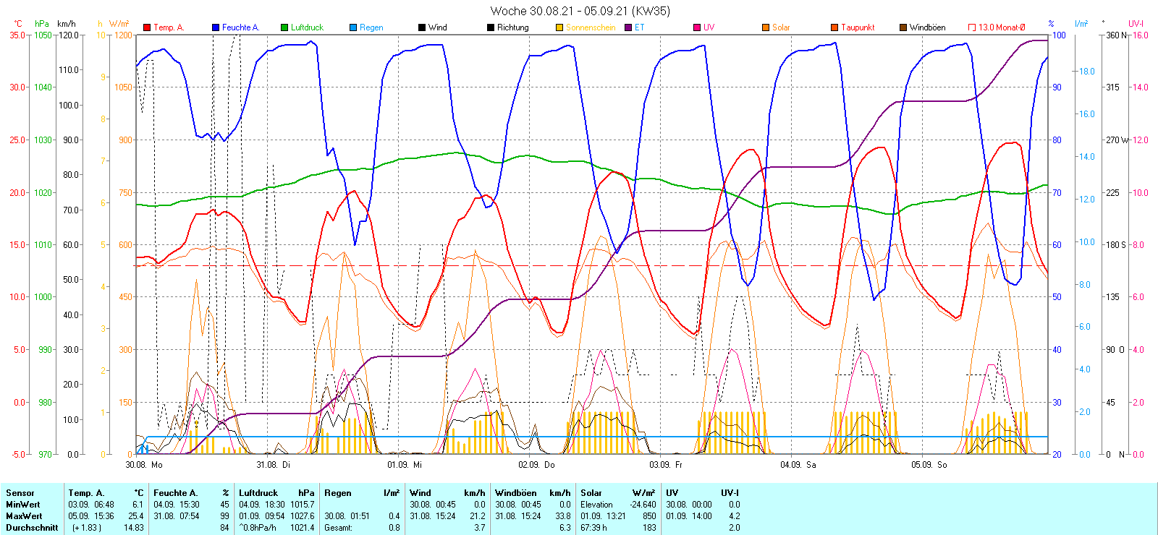Click the magenta UV legend swatch
1158x535 pixels.
click(x=697, y=27)
